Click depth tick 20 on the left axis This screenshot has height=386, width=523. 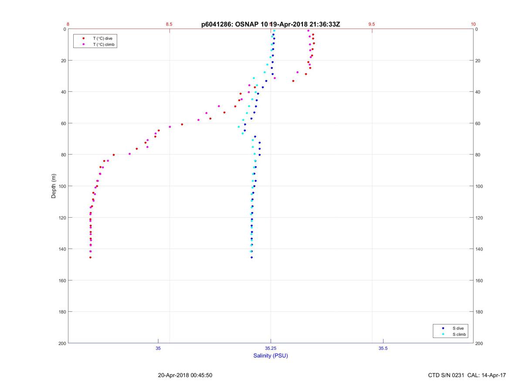63,61
